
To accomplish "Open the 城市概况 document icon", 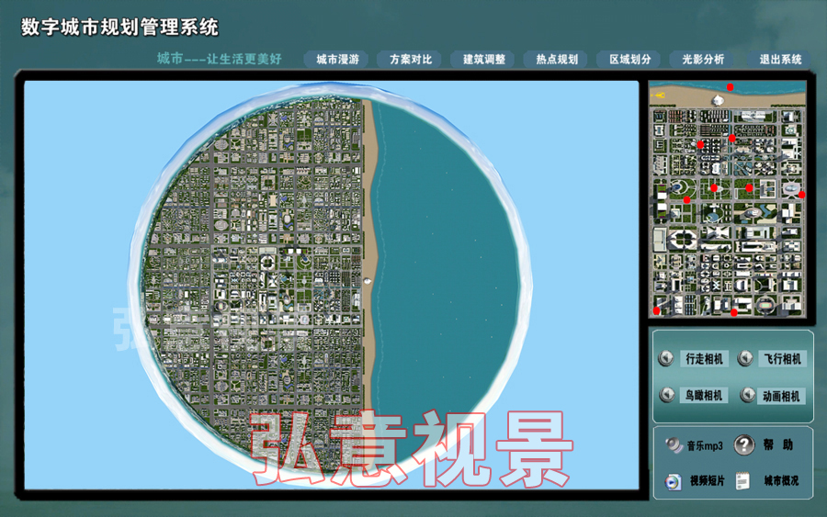I will tap(743, 481).
